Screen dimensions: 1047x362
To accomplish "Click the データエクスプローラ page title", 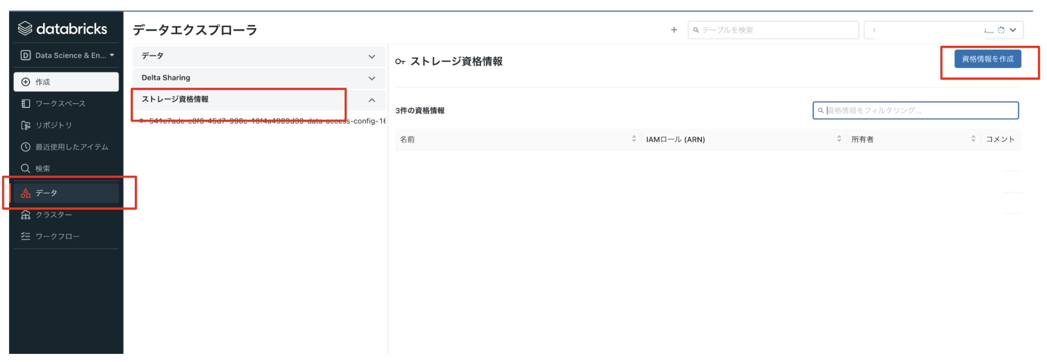I will 195,30.
